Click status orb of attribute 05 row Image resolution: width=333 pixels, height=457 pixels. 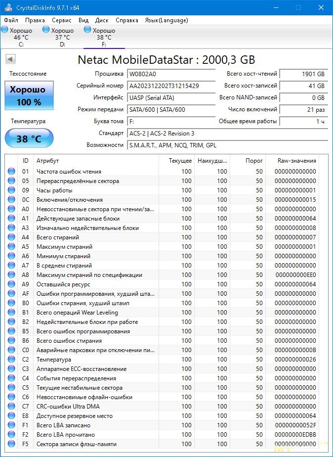tap(11, 181)
